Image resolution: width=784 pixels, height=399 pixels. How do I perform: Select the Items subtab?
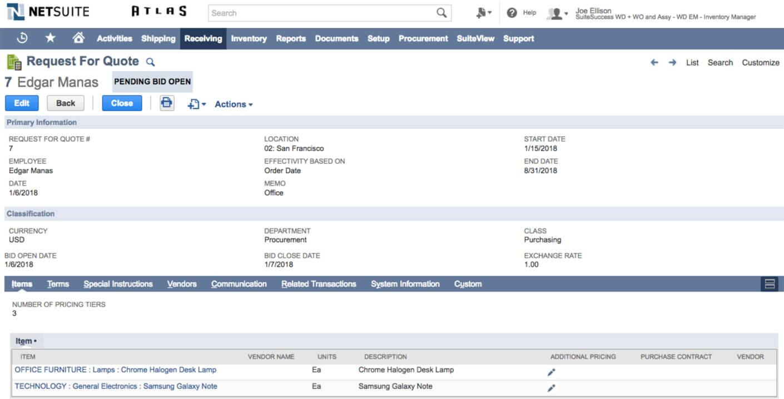pos(22,284)
